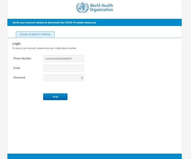191x159 pixels.
Task: Click the 'Phone Number:' label
Action: pos(23,58)
